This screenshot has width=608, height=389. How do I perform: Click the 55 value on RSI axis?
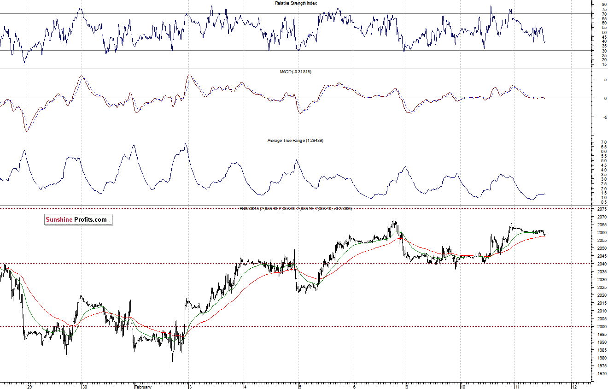pyautogui.click(x=604, y=28)
